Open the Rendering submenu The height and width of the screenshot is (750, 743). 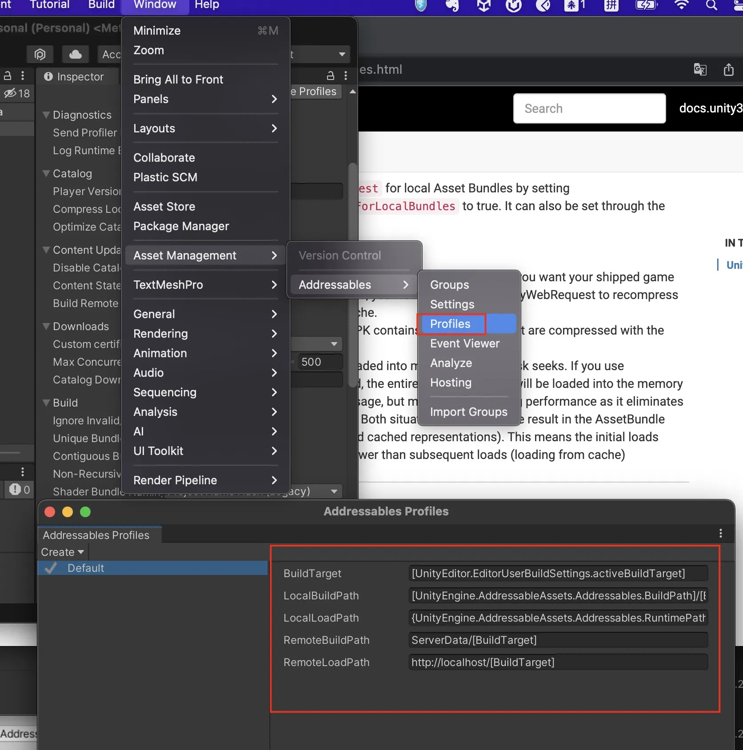206,334
